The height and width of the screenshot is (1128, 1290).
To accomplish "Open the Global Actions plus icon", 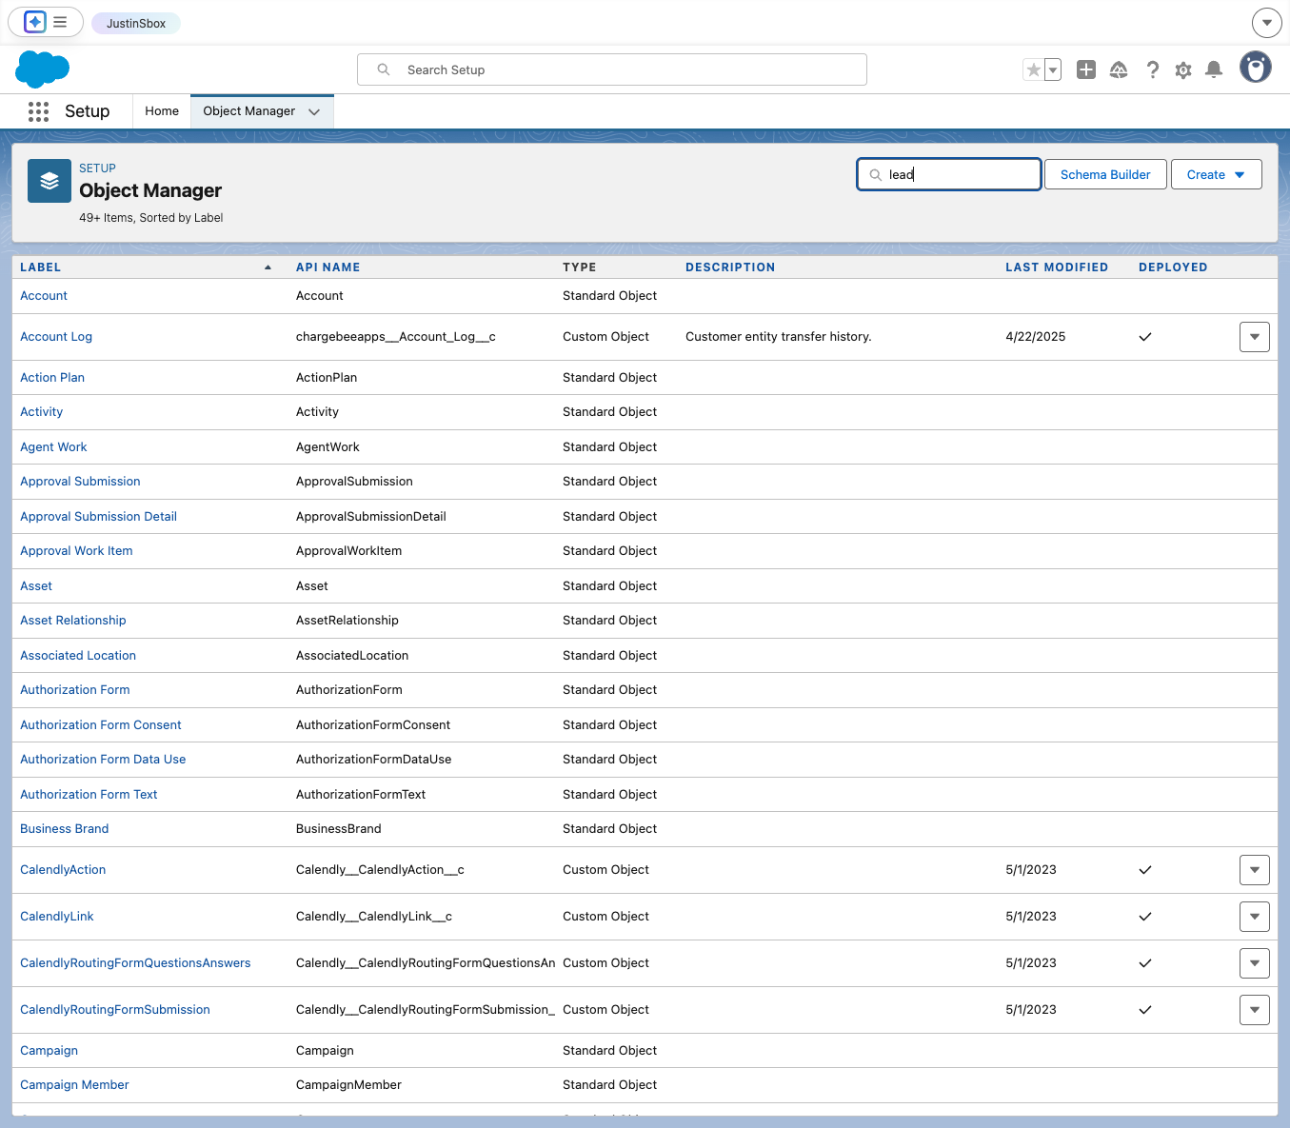I will pos(1086,69).
